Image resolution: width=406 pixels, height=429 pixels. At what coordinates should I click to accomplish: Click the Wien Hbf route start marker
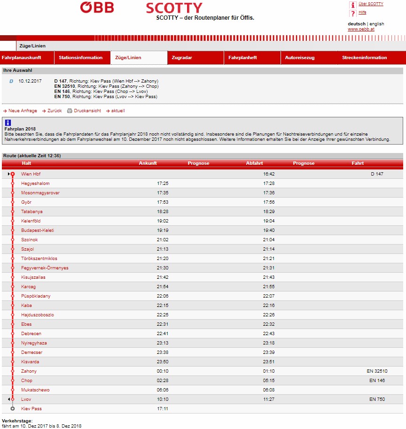pyautogui.click(x=13, y=174)
